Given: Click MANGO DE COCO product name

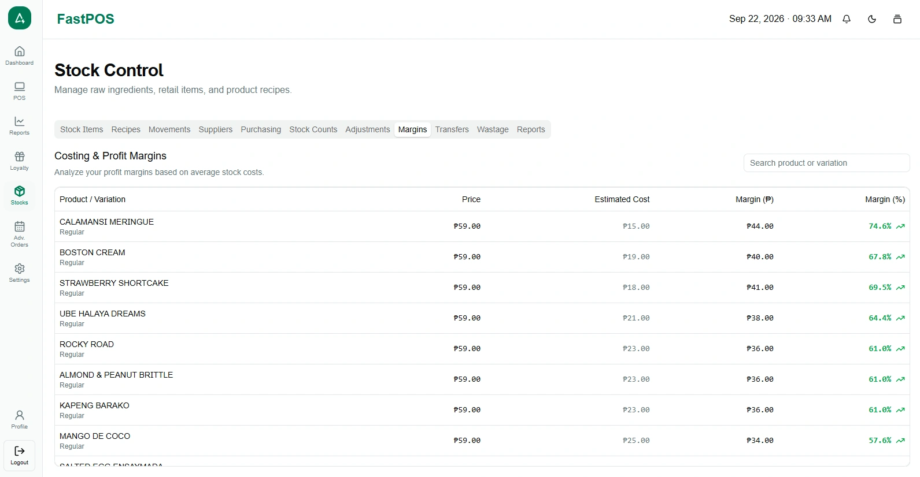Looking at the screenshot, I should (x=95, y=436).
